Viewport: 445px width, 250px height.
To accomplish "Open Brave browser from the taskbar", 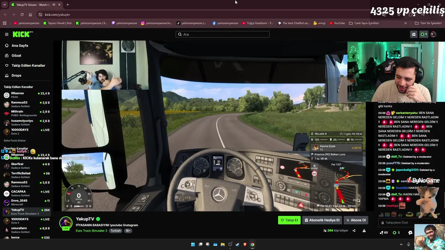I will [245, 244].
